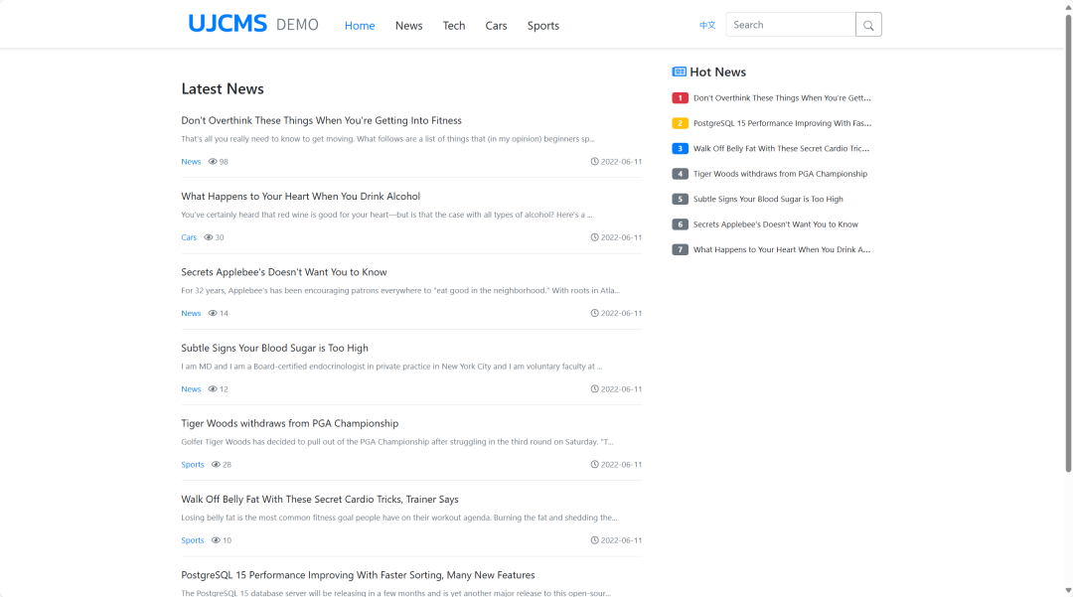Click the scrollbar down arrow
Viewport: 1073px width, 597px height.
point(1068,591)
